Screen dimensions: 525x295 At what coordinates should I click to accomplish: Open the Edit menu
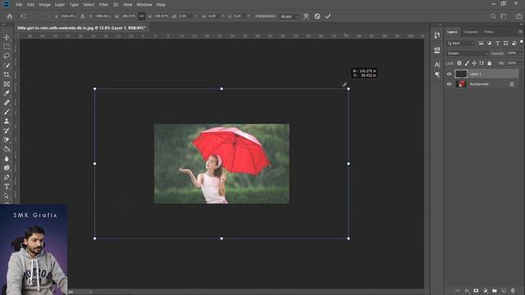(x=30, y=5)
